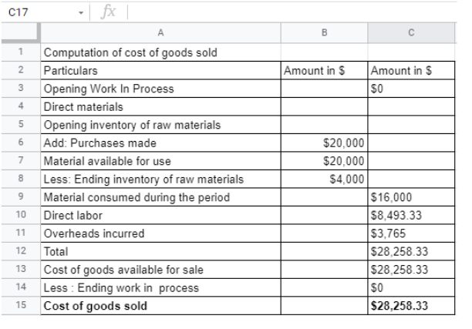Viewport: 472px width, 329px height.
Task: Select 'Add: Purchases made' cell
Action: (x=160, y=143)
